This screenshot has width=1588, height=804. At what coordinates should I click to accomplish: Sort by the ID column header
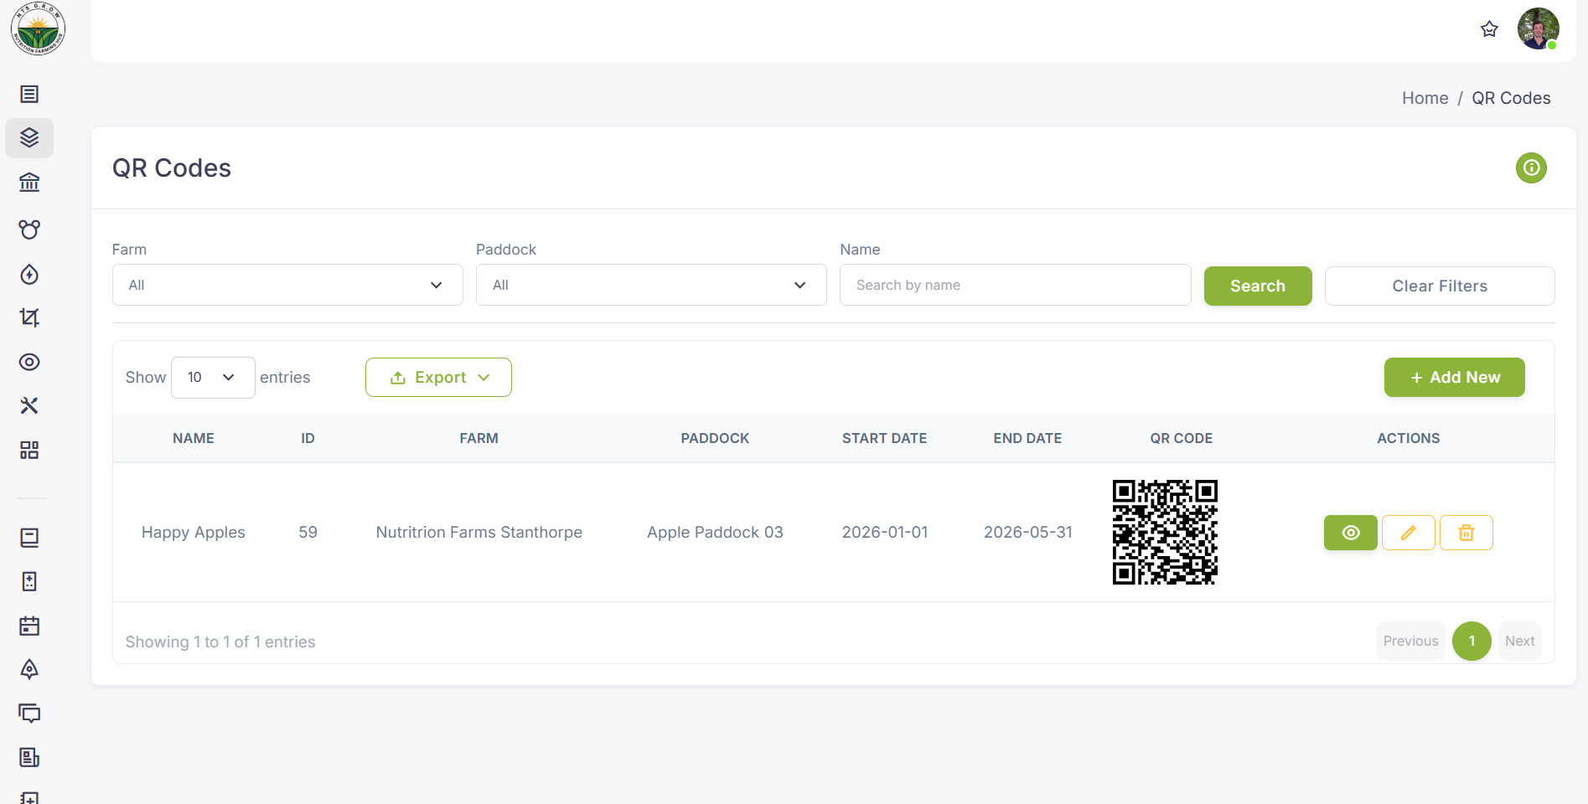(x=308, y=438)
